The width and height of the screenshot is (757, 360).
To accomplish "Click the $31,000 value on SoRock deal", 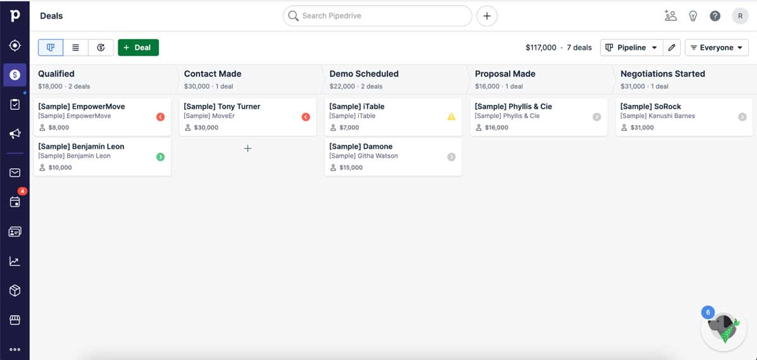I will (642, 128).
